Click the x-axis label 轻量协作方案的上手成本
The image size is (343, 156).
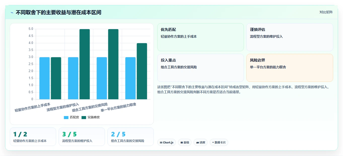32,107
